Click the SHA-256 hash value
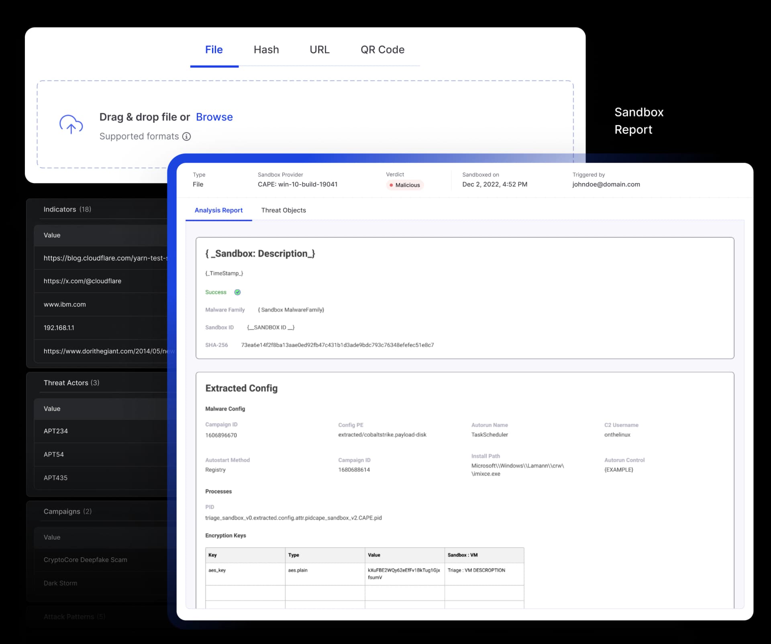 pyautogui.click(x=337, y=345)
